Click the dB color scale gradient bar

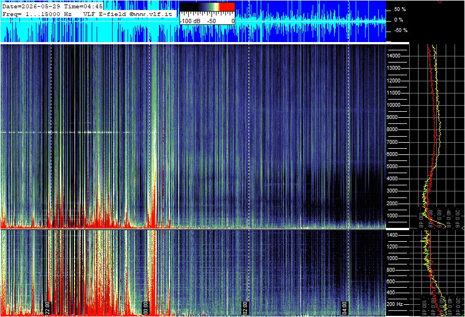tap(207, 7)
